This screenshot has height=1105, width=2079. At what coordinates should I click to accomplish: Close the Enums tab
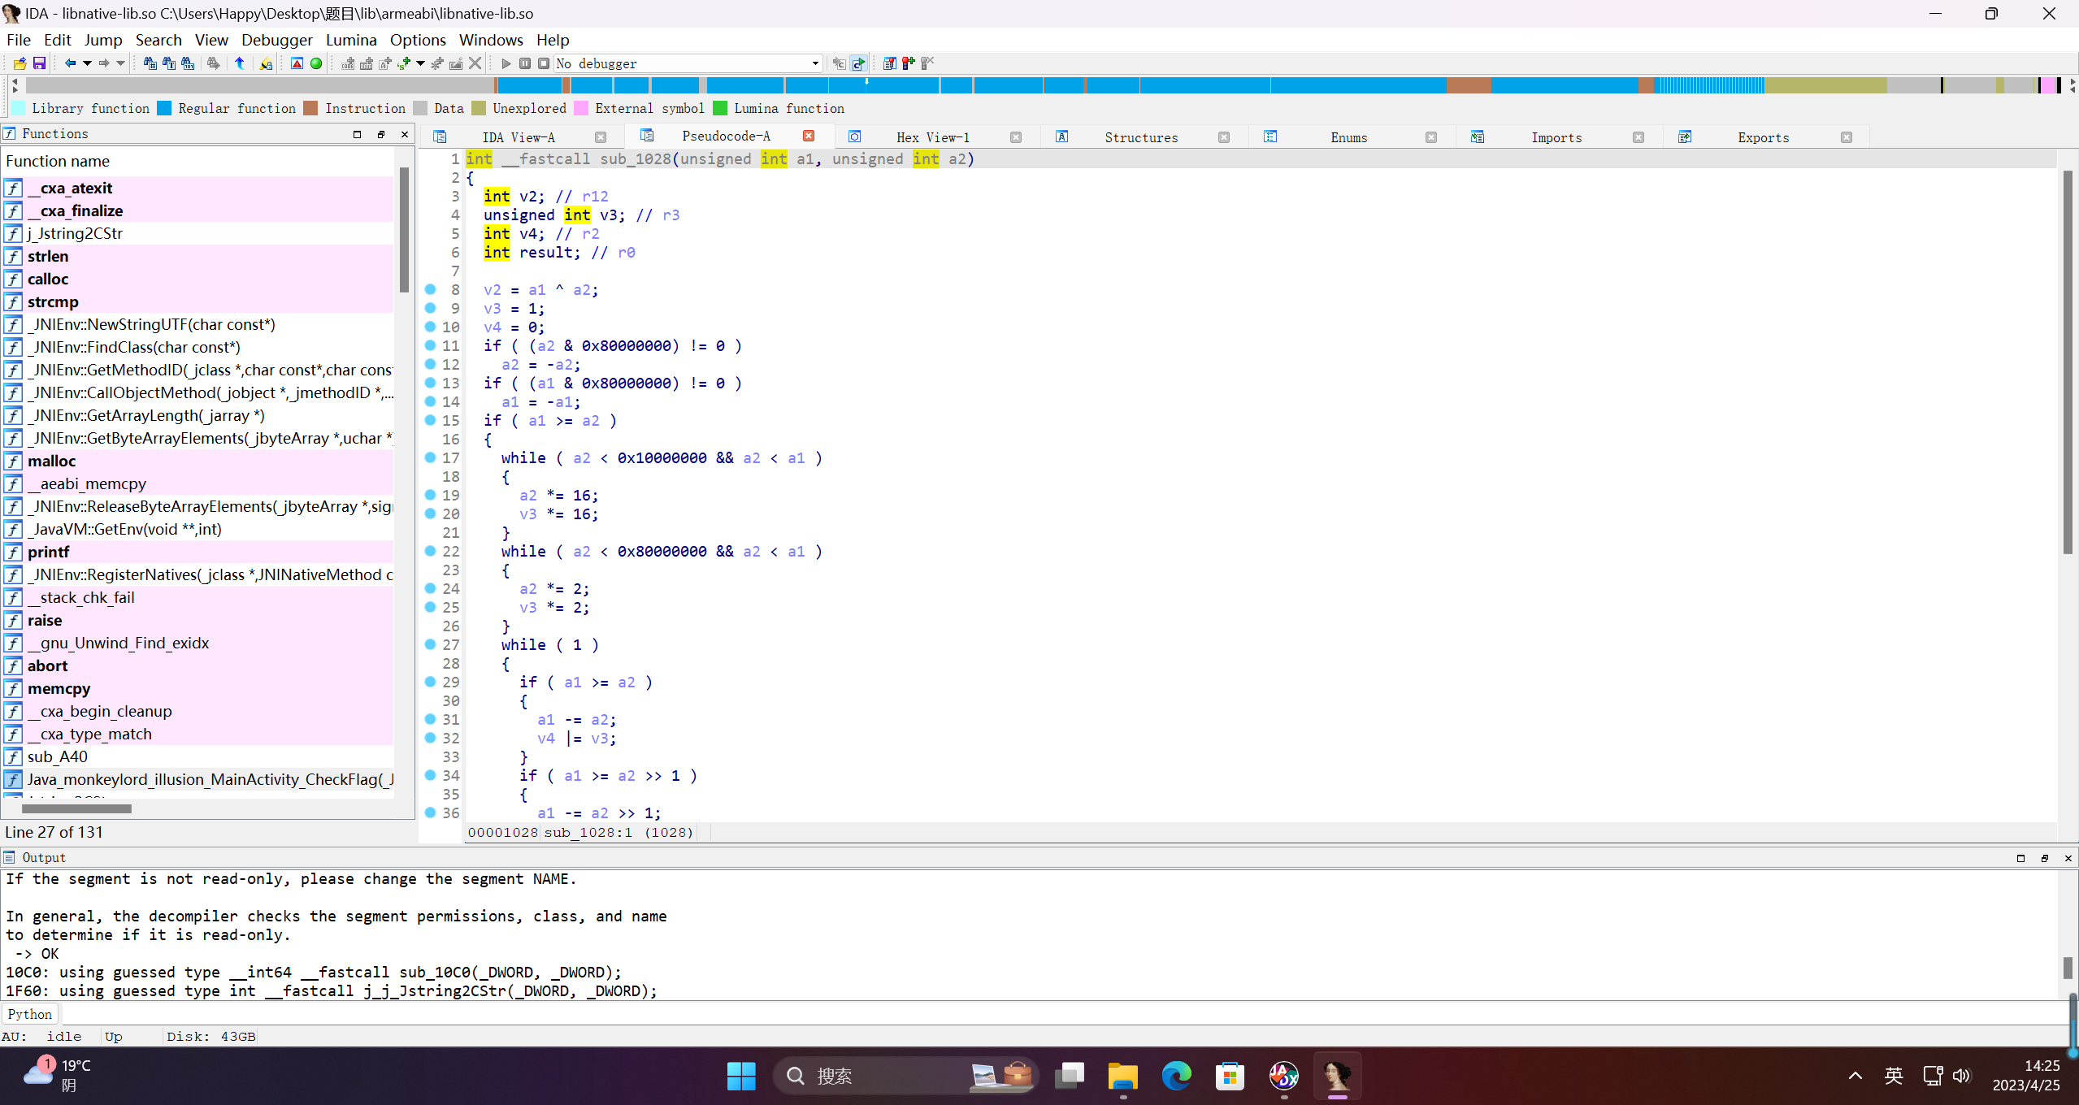(1431, 137)
